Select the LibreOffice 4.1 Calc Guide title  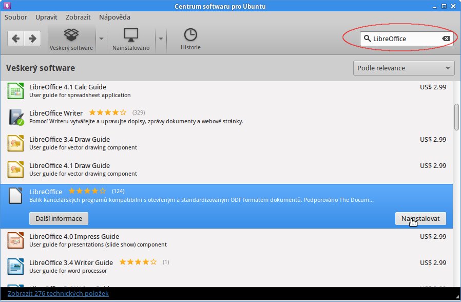pyautogui.click(x=68, y=87)
